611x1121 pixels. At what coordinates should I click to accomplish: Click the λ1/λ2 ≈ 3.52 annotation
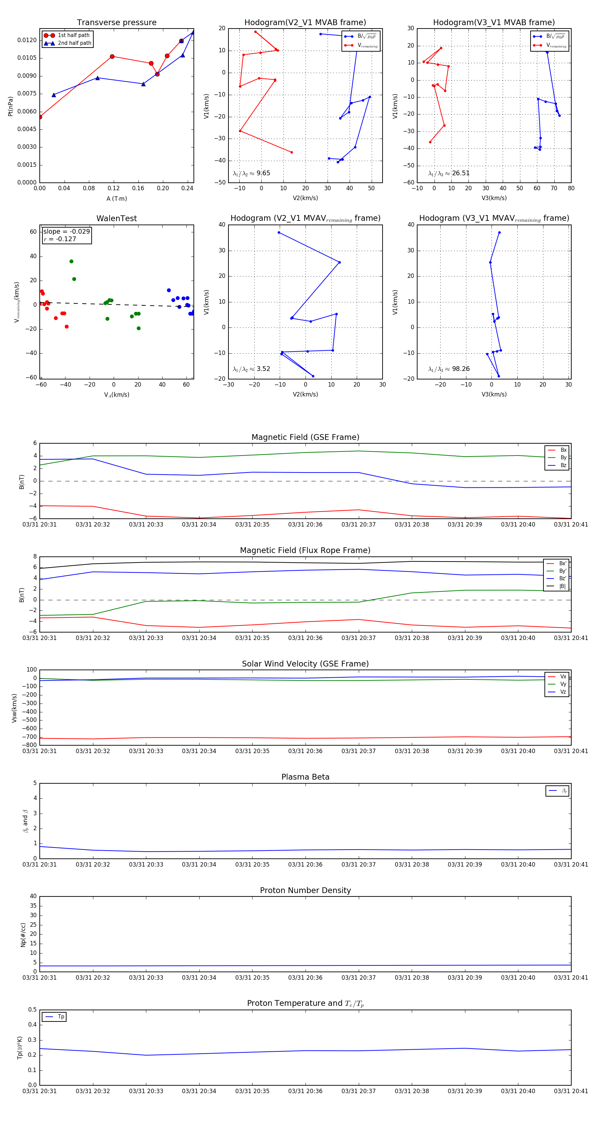(x=251, y=369)
